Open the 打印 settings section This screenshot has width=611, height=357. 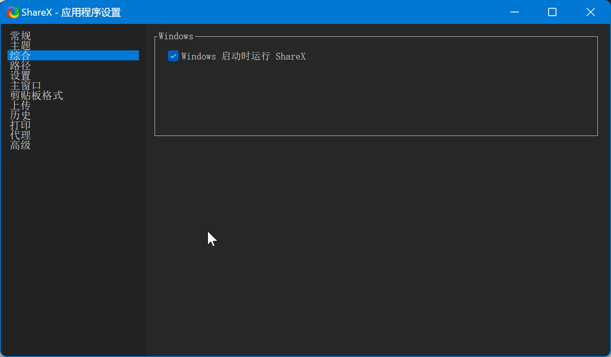pyautogui.click(x=20, y=125)
